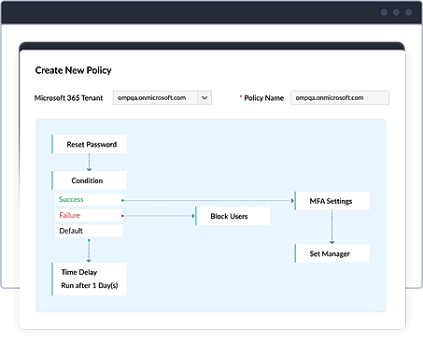Click the green connector dot below Default
The width and height of the screenshot is (423, 344).
[89, 240]
